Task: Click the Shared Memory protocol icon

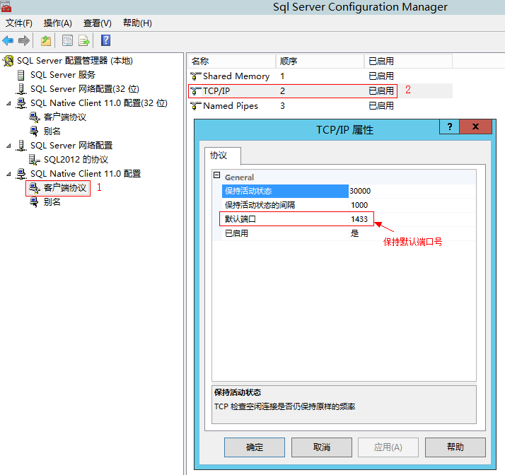Action: point(195,76)
